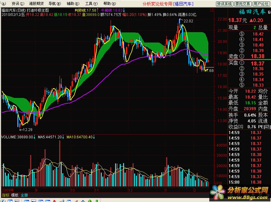Click the 净资 4.05 value

252,121
